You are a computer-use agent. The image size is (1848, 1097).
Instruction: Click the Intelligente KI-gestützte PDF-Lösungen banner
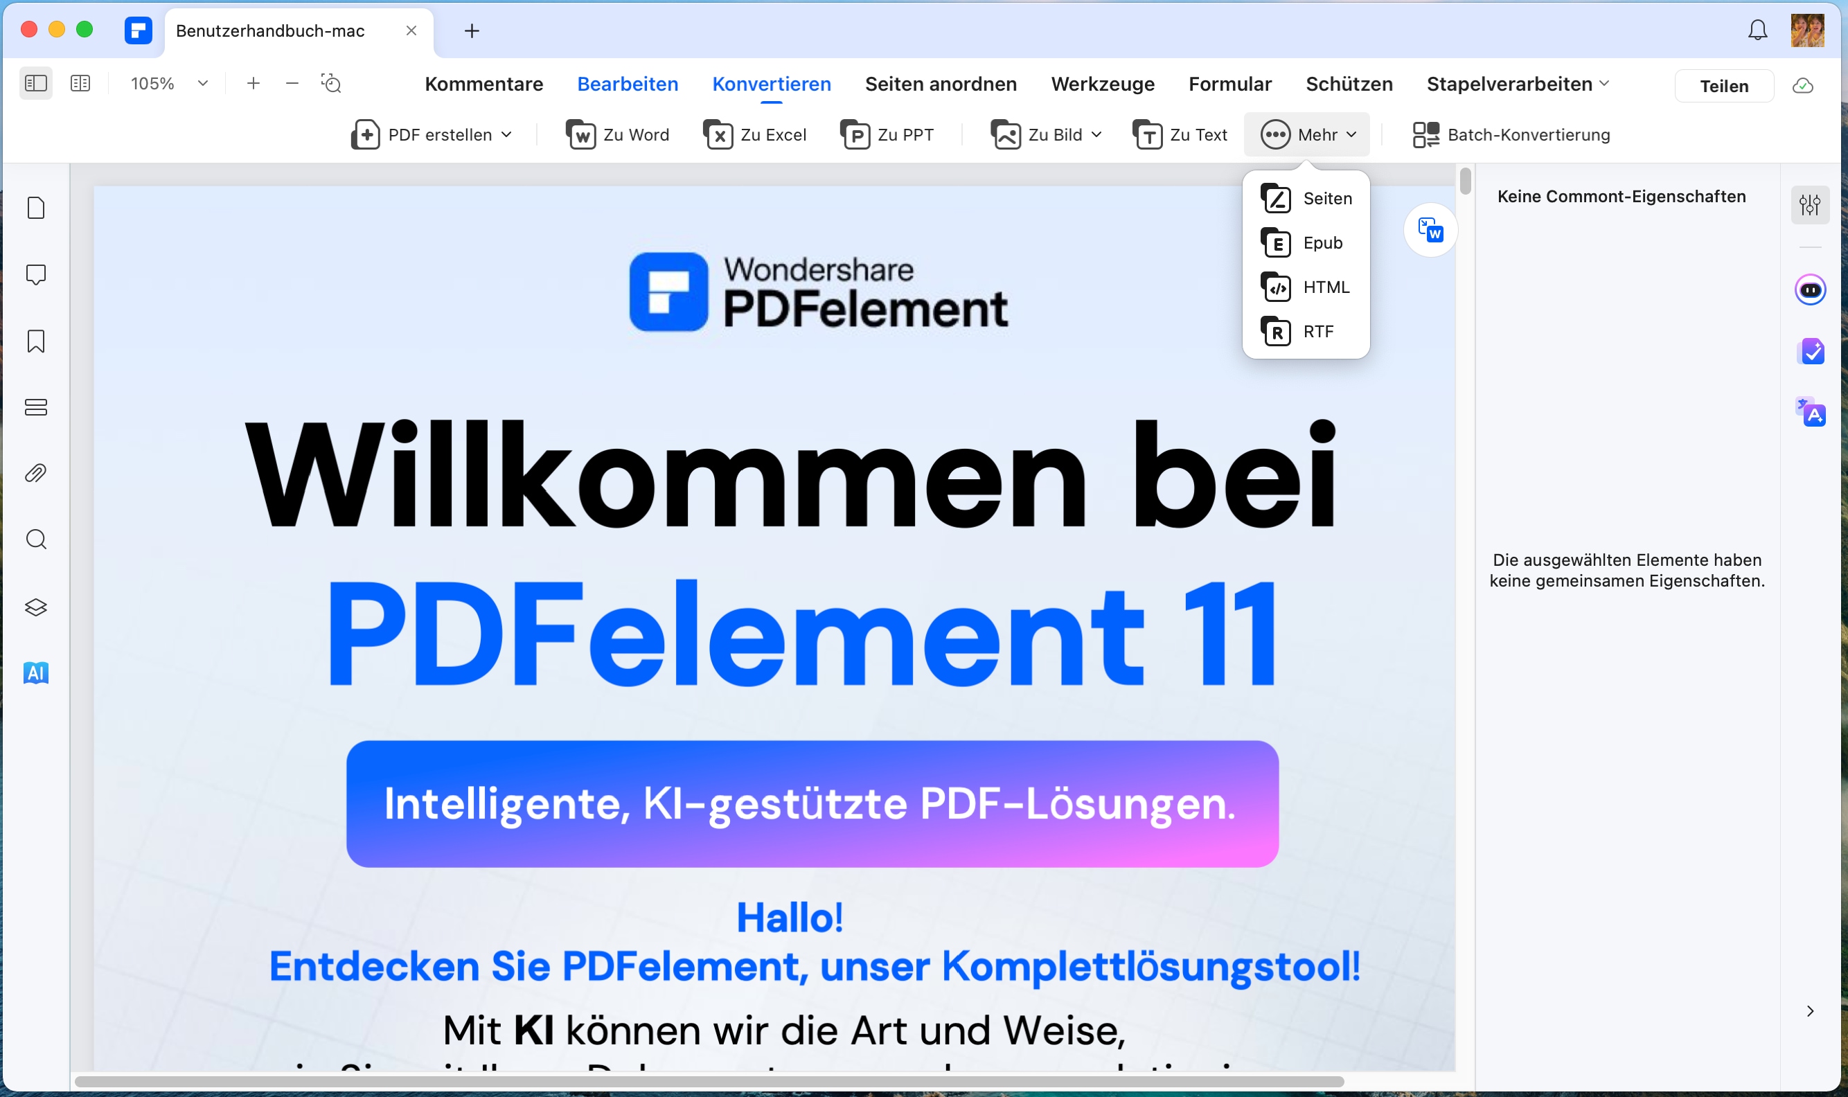click(x=812, y=803)
